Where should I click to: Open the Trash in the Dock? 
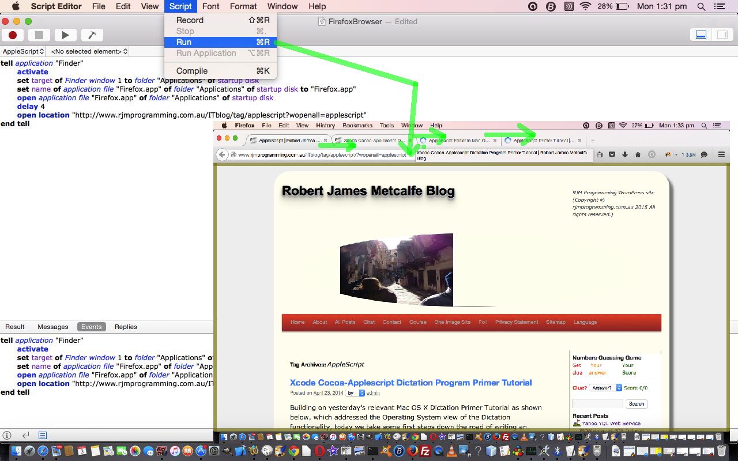point(721,451)
